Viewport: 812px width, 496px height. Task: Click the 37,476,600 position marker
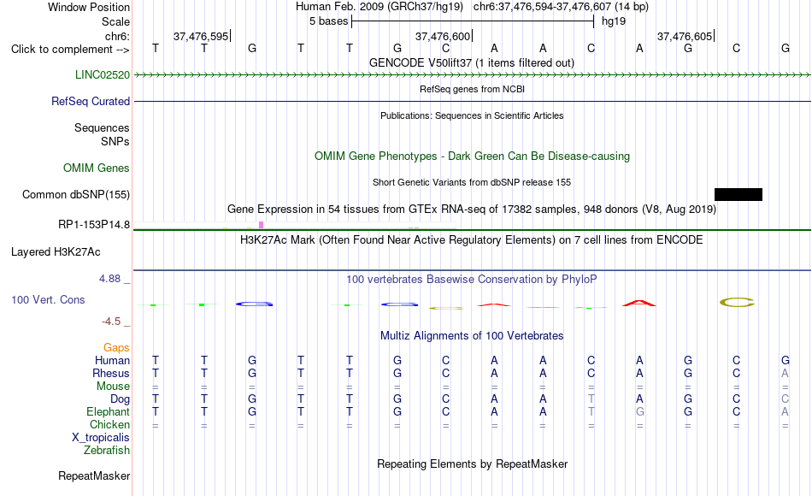click(x=444, y=36)
